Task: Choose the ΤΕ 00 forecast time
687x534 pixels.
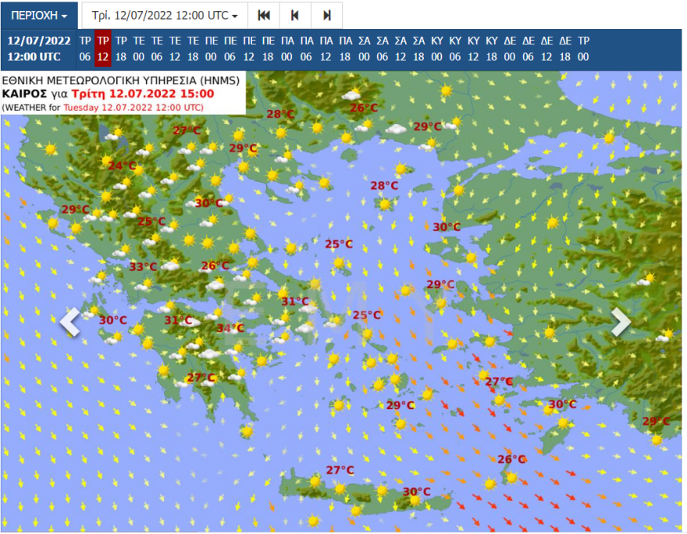Action: (139, 48)
